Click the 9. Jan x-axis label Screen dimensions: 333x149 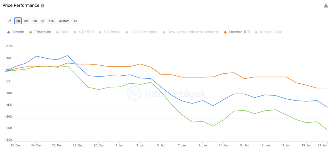[x=202, y=145]
